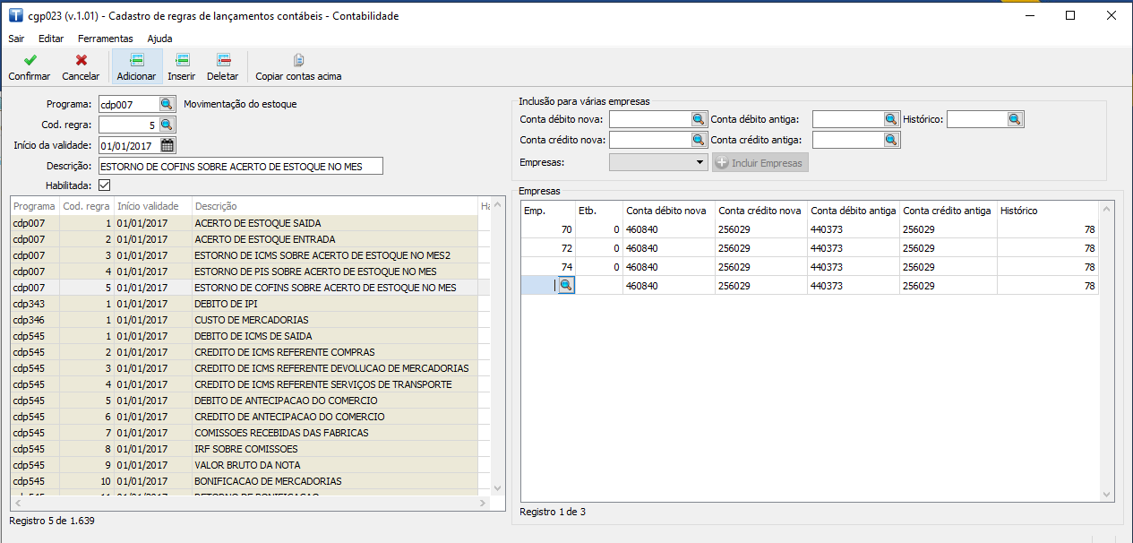The image size is (1133, 543).
Task: Open calendar picker for Início da validade
Action: [167, 145]
